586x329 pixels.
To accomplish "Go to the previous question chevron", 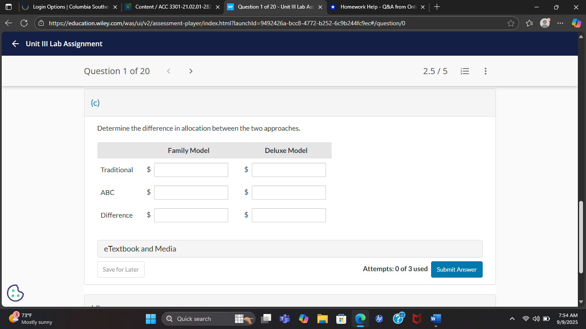I will [x=169, y=71].
